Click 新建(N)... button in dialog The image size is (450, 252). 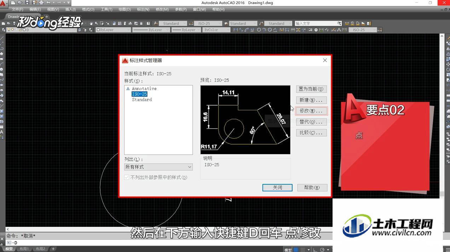(311, 100)
